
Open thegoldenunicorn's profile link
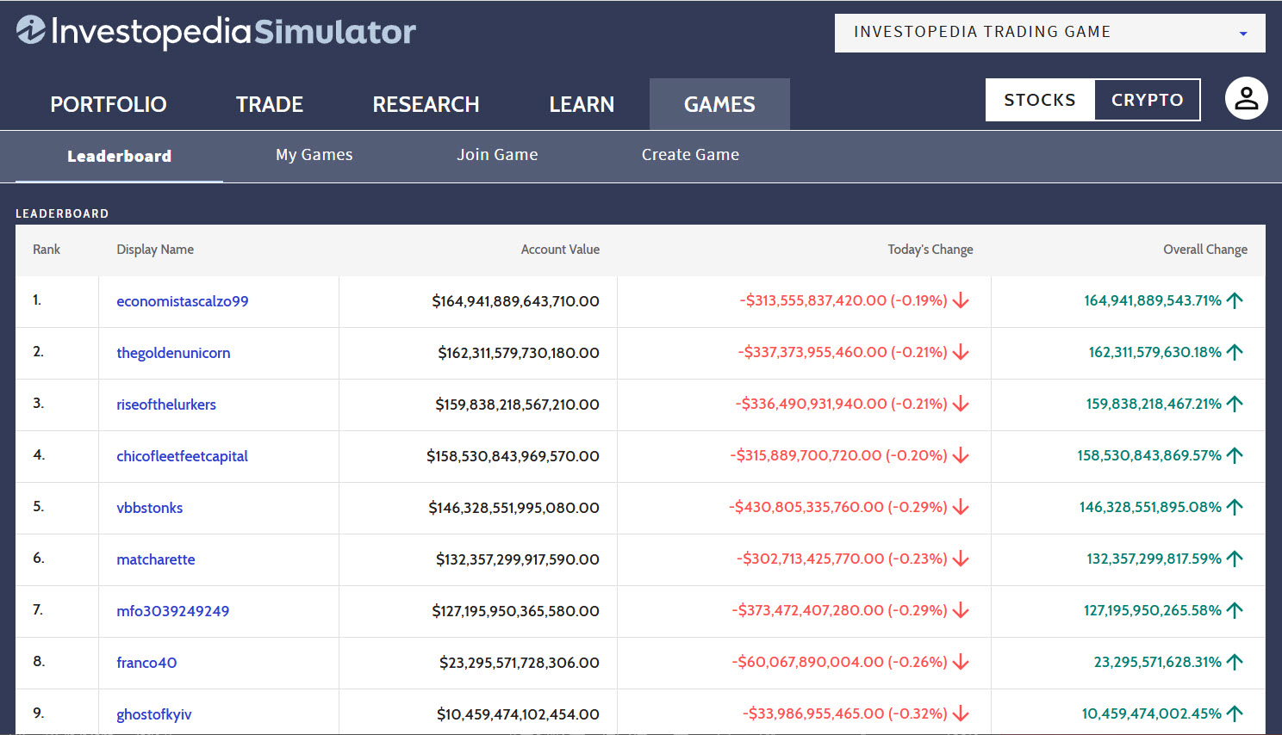click(173, 352)
